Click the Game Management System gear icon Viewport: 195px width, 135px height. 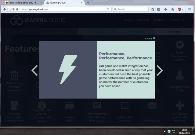180,45
